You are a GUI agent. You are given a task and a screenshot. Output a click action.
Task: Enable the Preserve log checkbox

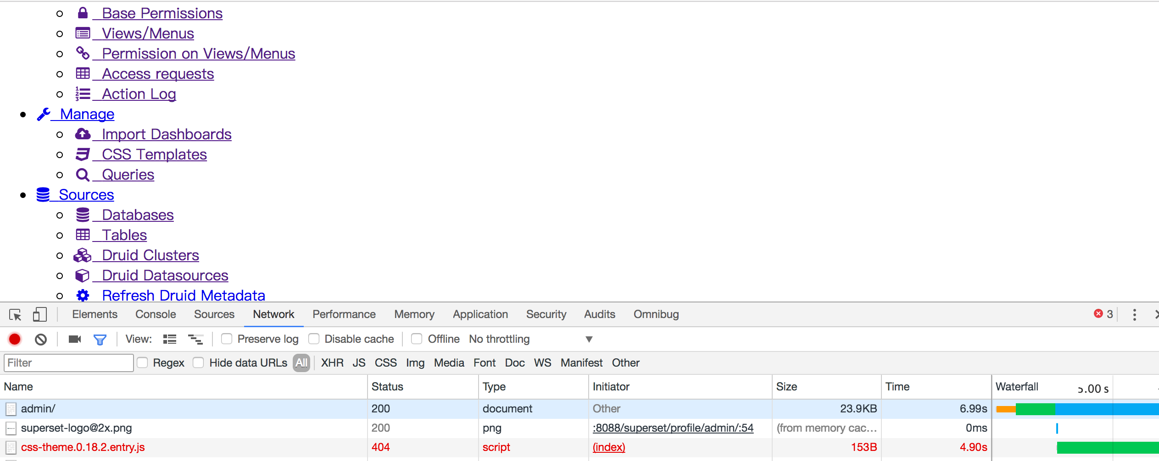(x=227, y=339)
